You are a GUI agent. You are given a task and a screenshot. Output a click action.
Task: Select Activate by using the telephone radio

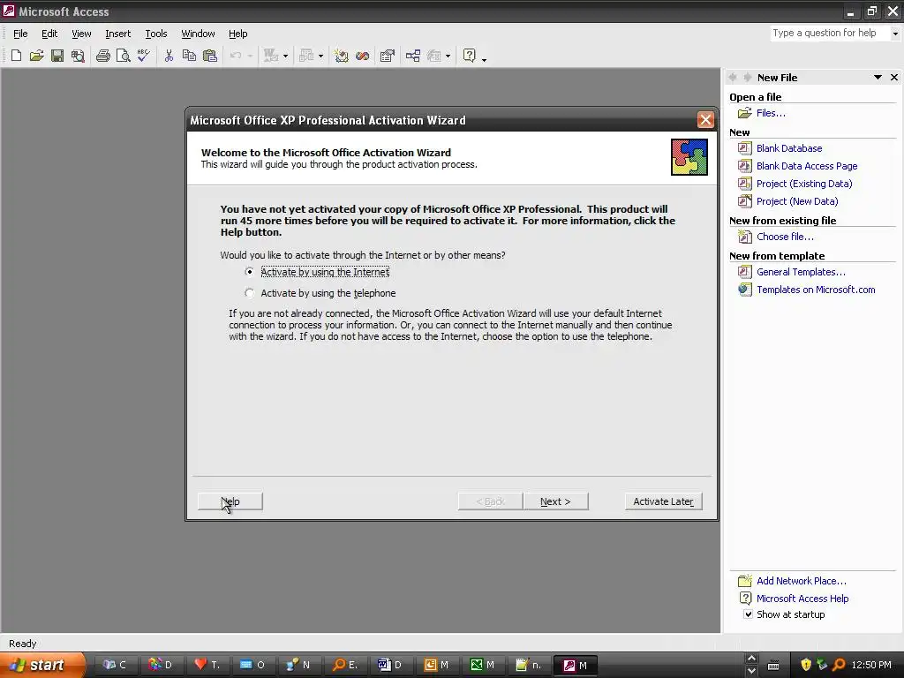point(249,293)
